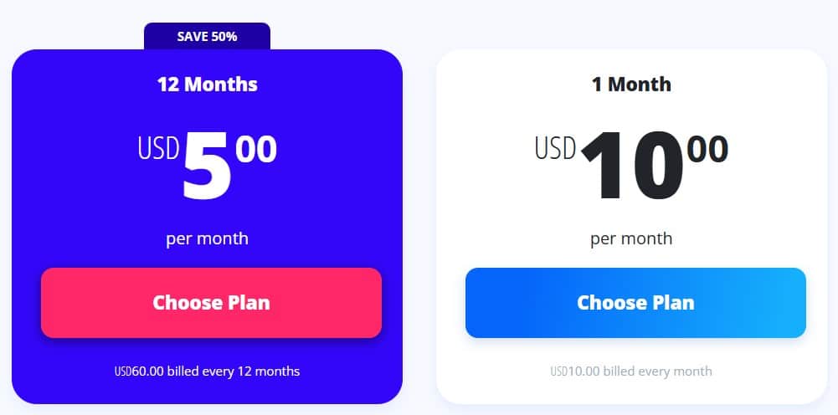Click 'per month' under 12 Months plan
The width and height of the screenshot is (838, 415).
point(208,238)
